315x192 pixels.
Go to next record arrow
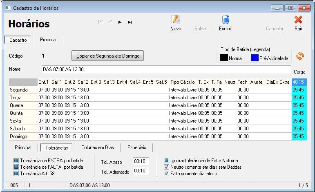[x=120, y=22]
